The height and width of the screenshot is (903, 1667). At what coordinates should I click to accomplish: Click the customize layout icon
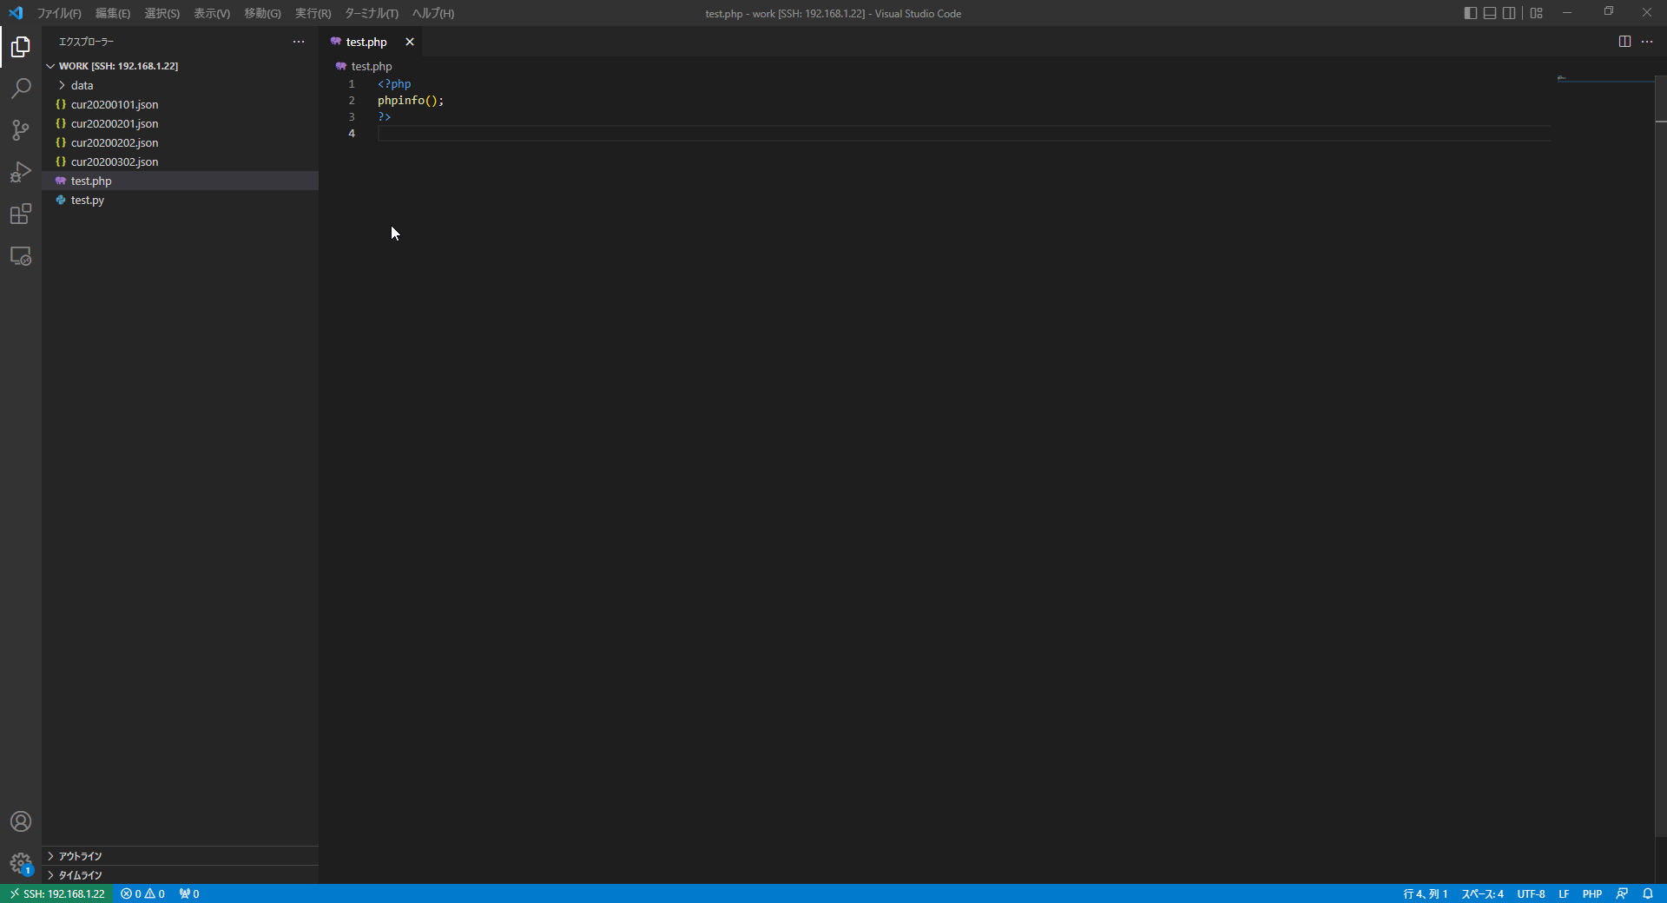(1537, 13)
